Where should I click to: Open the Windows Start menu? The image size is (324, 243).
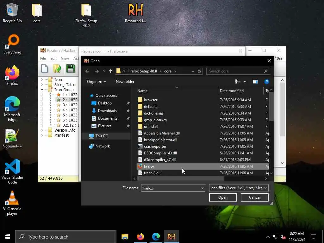(x=8, y=237)
